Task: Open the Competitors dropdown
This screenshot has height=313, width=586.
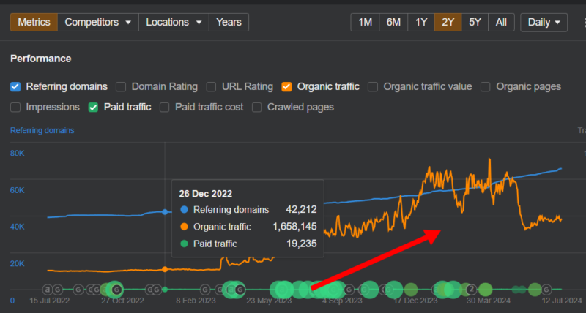Action: click(97, 23)
